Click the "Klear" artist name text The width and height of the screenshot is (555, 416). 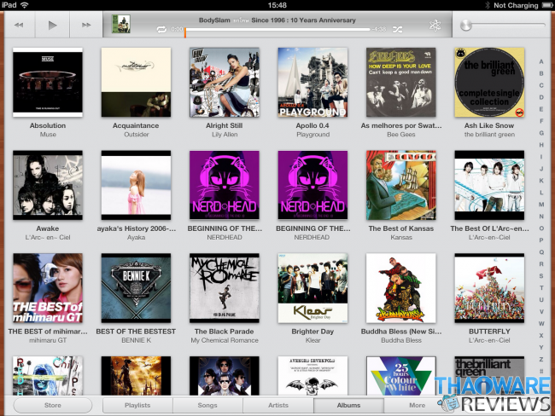coord(313,340)
